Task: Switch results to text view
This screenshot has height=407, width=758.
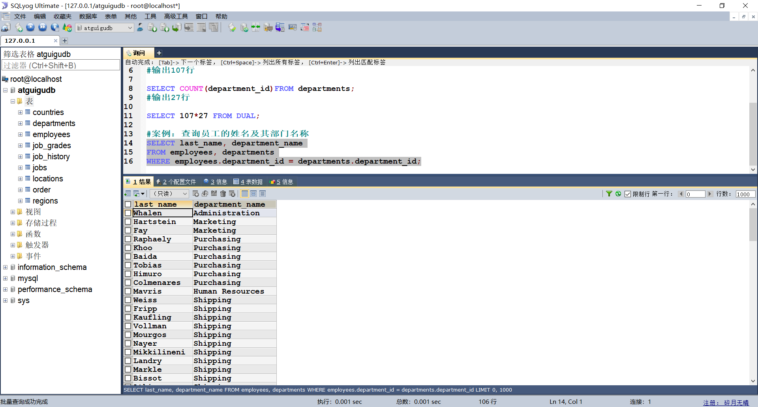Action: coord(263,194)
